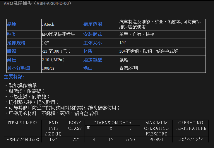Click the 最小订购量 label
This screenshot has height=148, width=214.
(x=18, y=68)
